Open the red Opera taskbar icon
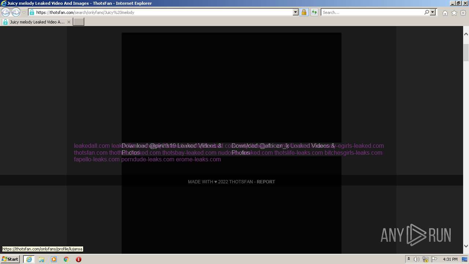The width and height of the screenshot is (469, 264). (x=78, y=259)
